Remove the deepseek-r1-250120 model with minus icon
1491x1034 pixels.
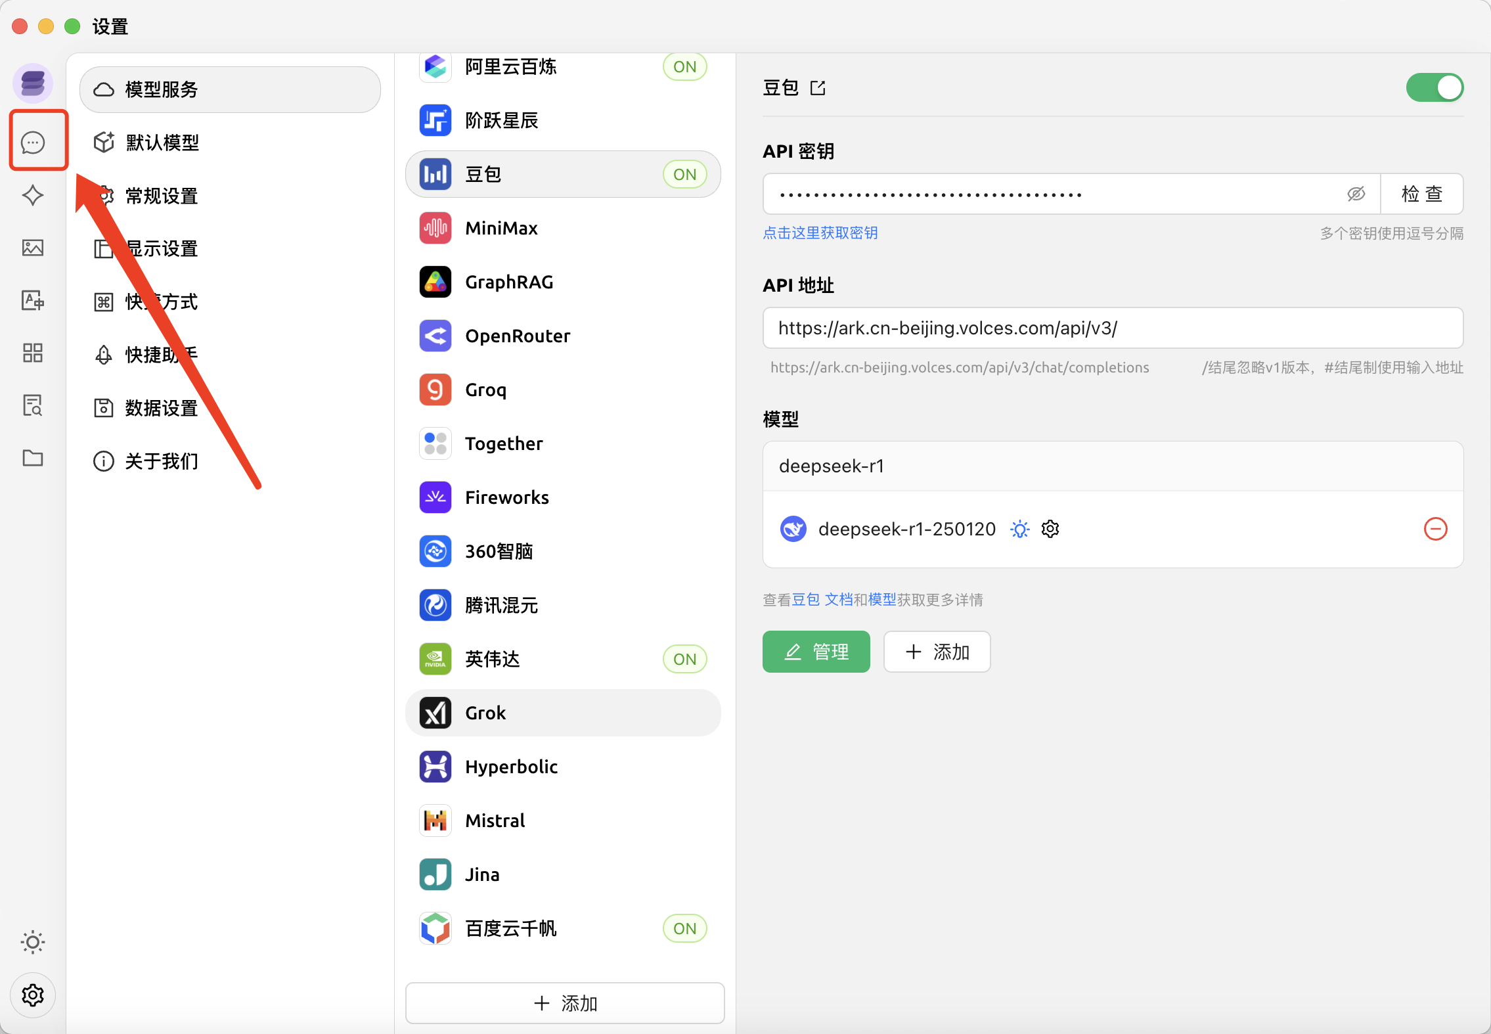pyautogui.click(x=1435, y=529)
